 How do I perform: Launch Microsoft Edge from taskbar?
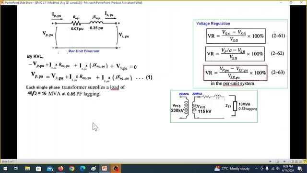[83, 169]
